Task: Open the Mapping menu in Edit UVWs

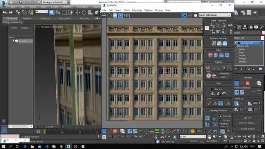Action: (x=137, y=10)
